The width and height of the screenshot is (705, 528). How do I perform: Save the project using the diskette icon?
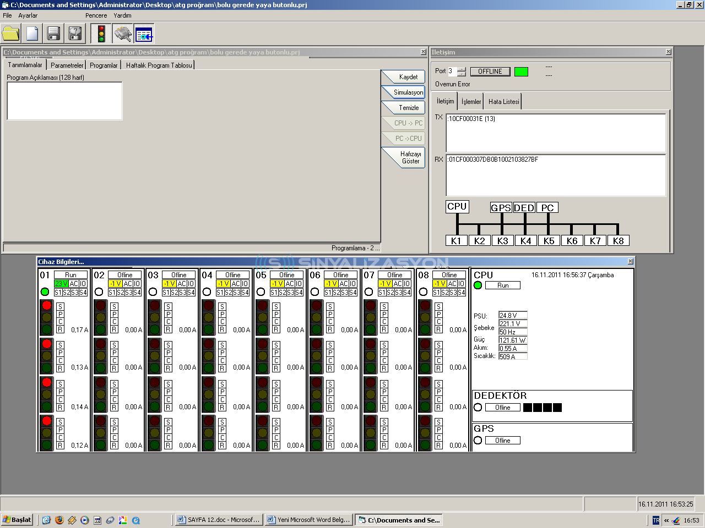(53, 33)
